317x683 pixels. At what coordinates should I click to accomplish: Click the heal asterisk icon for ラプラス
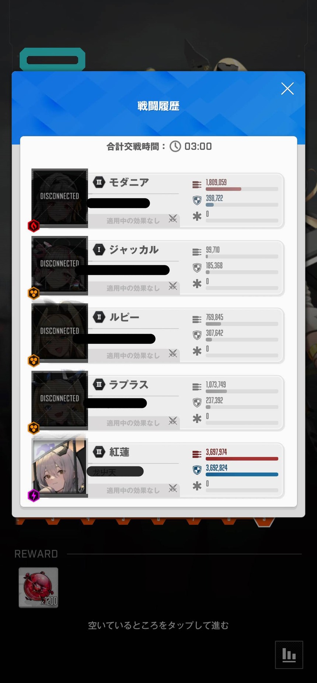[x=197, y=418]
